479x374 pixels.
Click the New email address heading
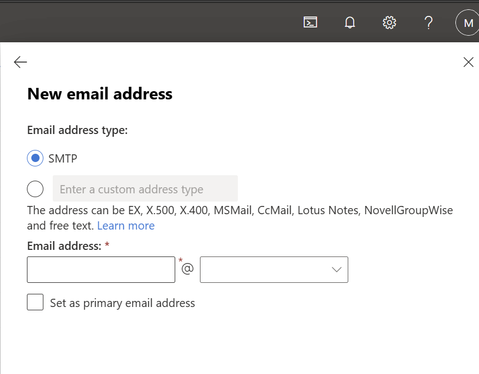pyautogui.click(x=99, y=94)
